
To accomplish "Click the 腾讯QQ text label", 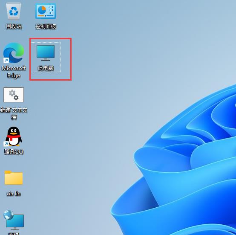I will [x=14, y=152].
